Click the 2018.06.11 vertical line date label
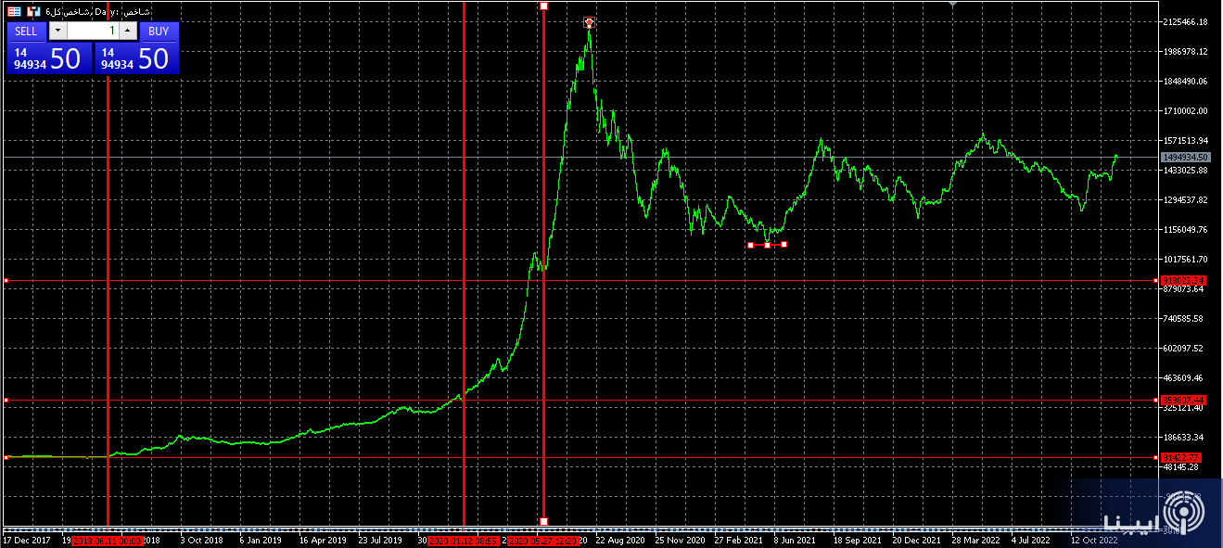This screenshot has width=1223, height=548. (x=108, y=540)
